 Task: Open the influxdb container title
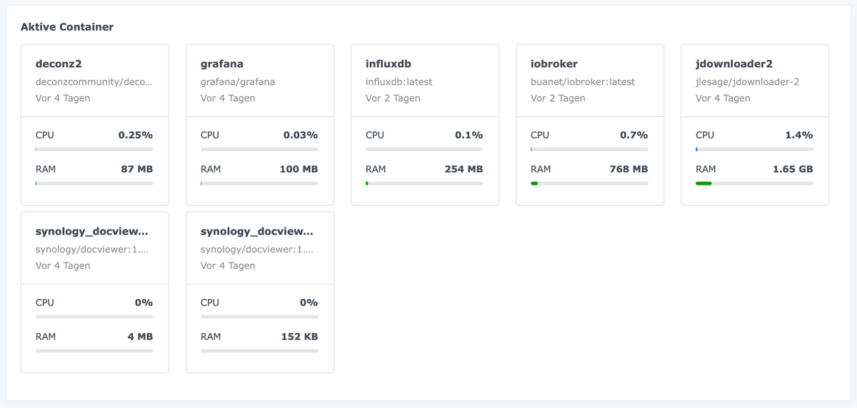[389, 64]
